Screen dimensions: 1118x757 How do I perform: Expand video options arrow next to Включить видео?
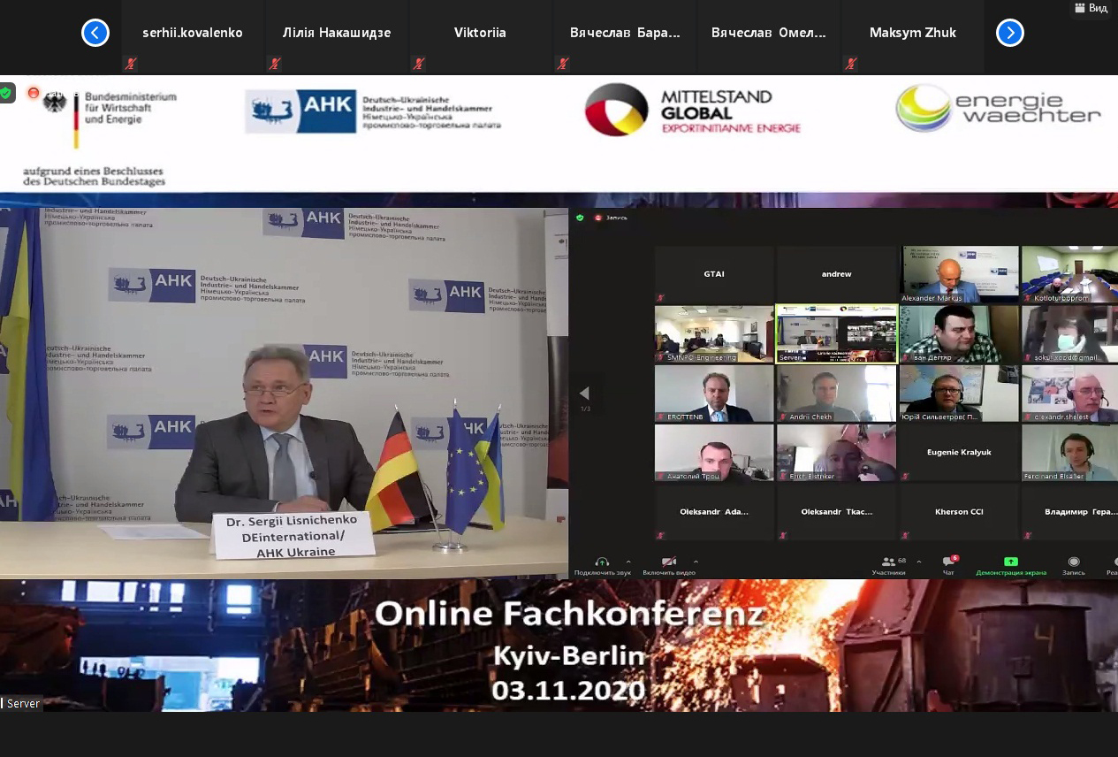coord(696,562)
